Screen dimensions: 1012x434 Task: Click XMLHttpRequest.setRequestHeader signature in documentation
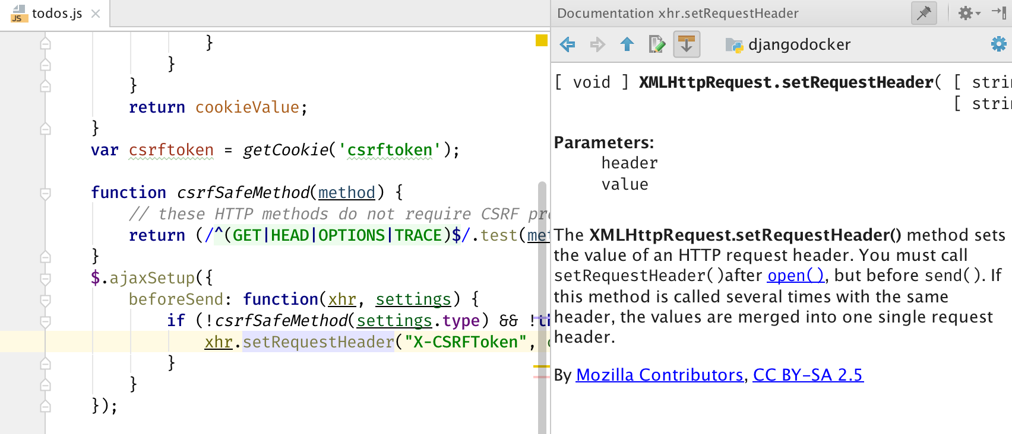click(786, 82)
